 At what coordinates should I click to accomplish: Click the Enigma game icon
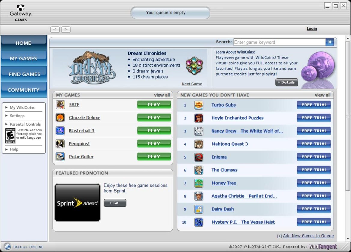tap(199, 157)
